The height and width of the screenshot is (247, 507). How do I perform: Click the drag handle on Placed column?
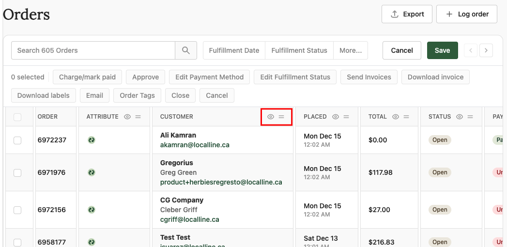click(346, 117)
